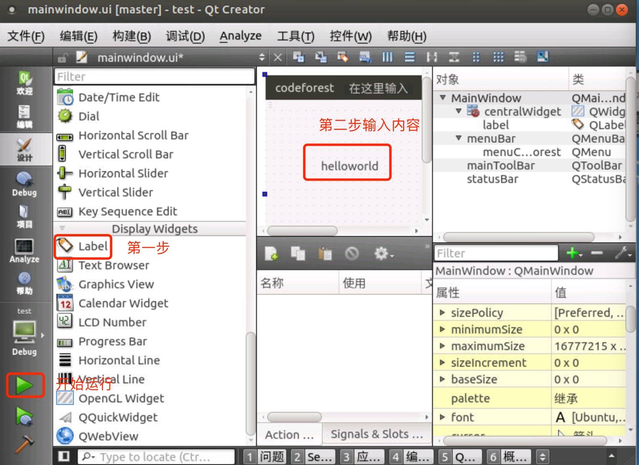Collapse the MainWindow tree node
Viewport: 639px width, 465px height.
coord(443,97)
